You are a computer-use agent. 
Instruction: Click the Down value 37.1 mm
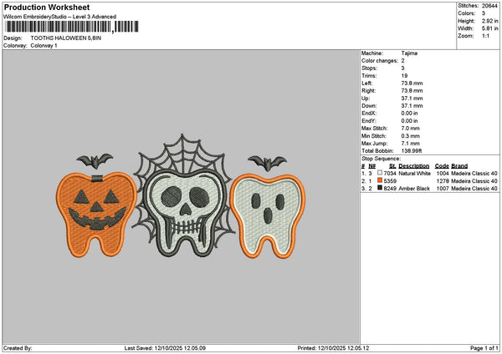coord(412,106)
